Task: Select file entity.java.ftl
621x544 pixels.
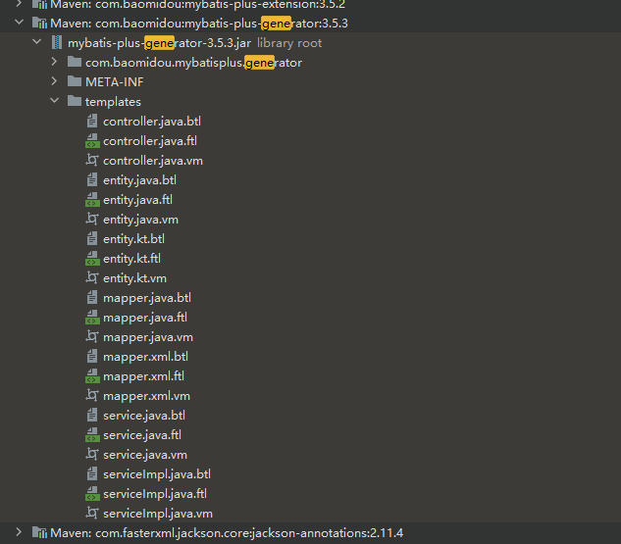Action: [137, 200]
